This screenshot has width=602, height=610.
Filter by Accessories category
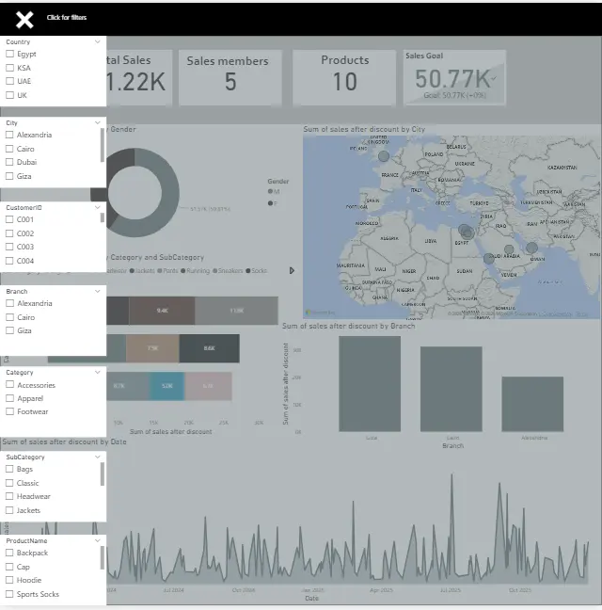tap(10, 384)
